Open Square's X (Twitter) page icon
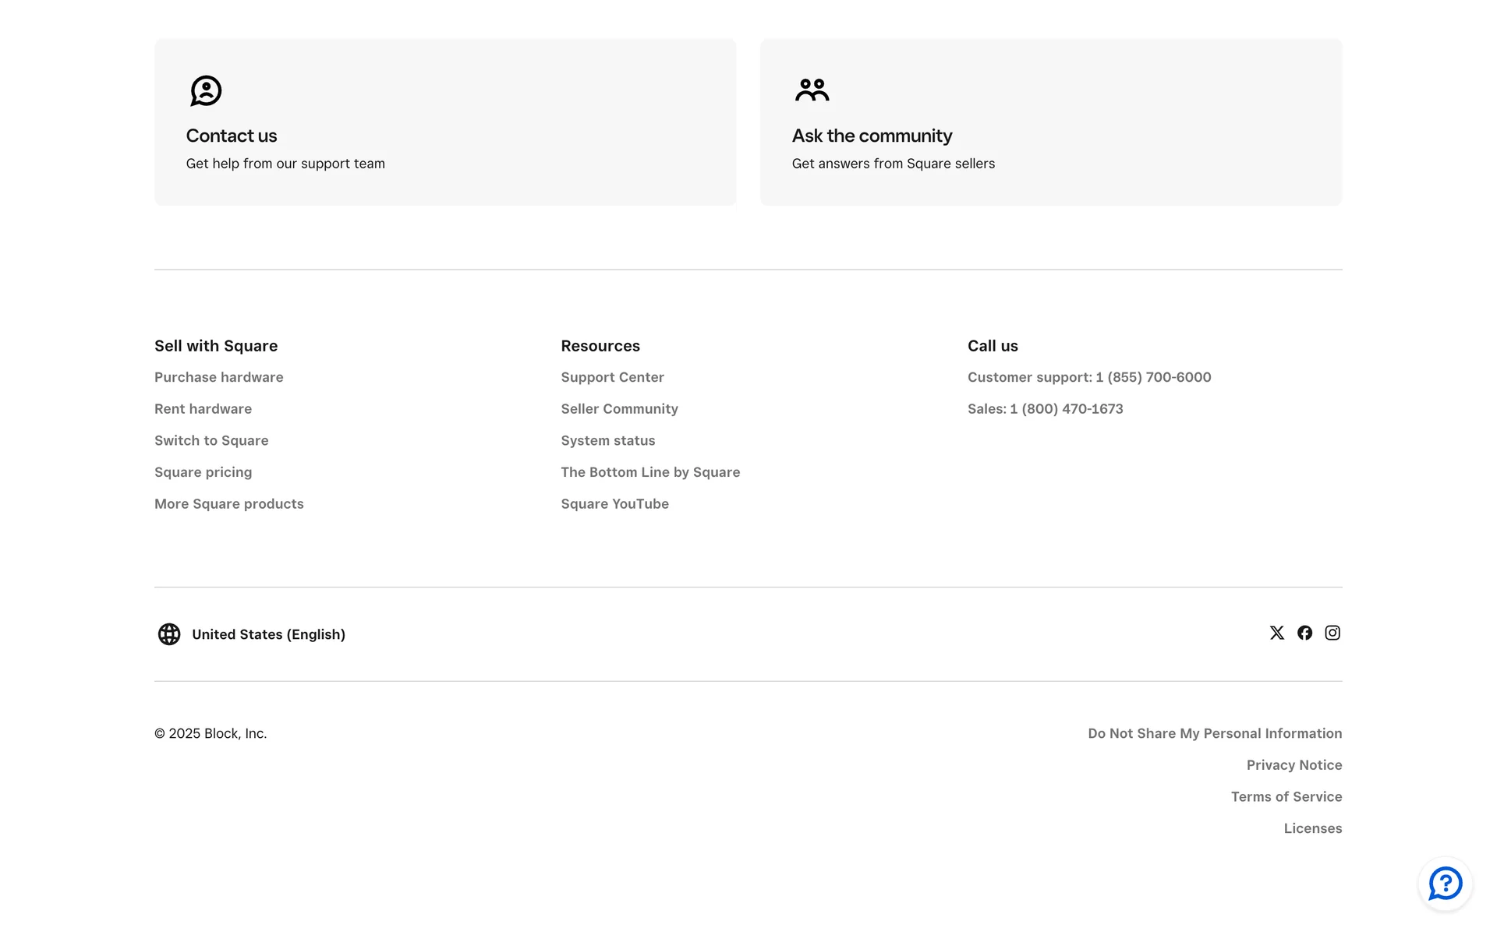This screenshot has height=935, width=1497. (x=1276, y=633)
